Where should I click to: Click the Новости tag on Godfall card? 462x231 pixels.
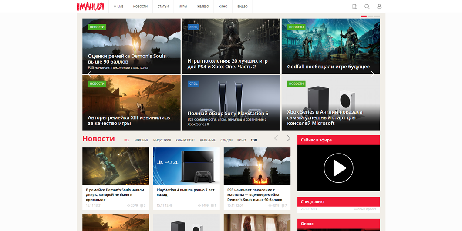pos(296,27)
